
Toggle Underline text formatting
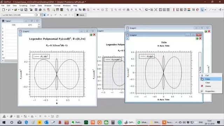[51, 15]
